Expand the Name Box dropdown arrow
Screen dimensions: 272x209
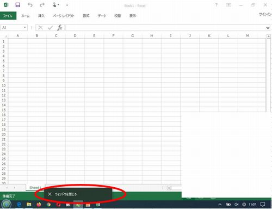pos(24,28)
